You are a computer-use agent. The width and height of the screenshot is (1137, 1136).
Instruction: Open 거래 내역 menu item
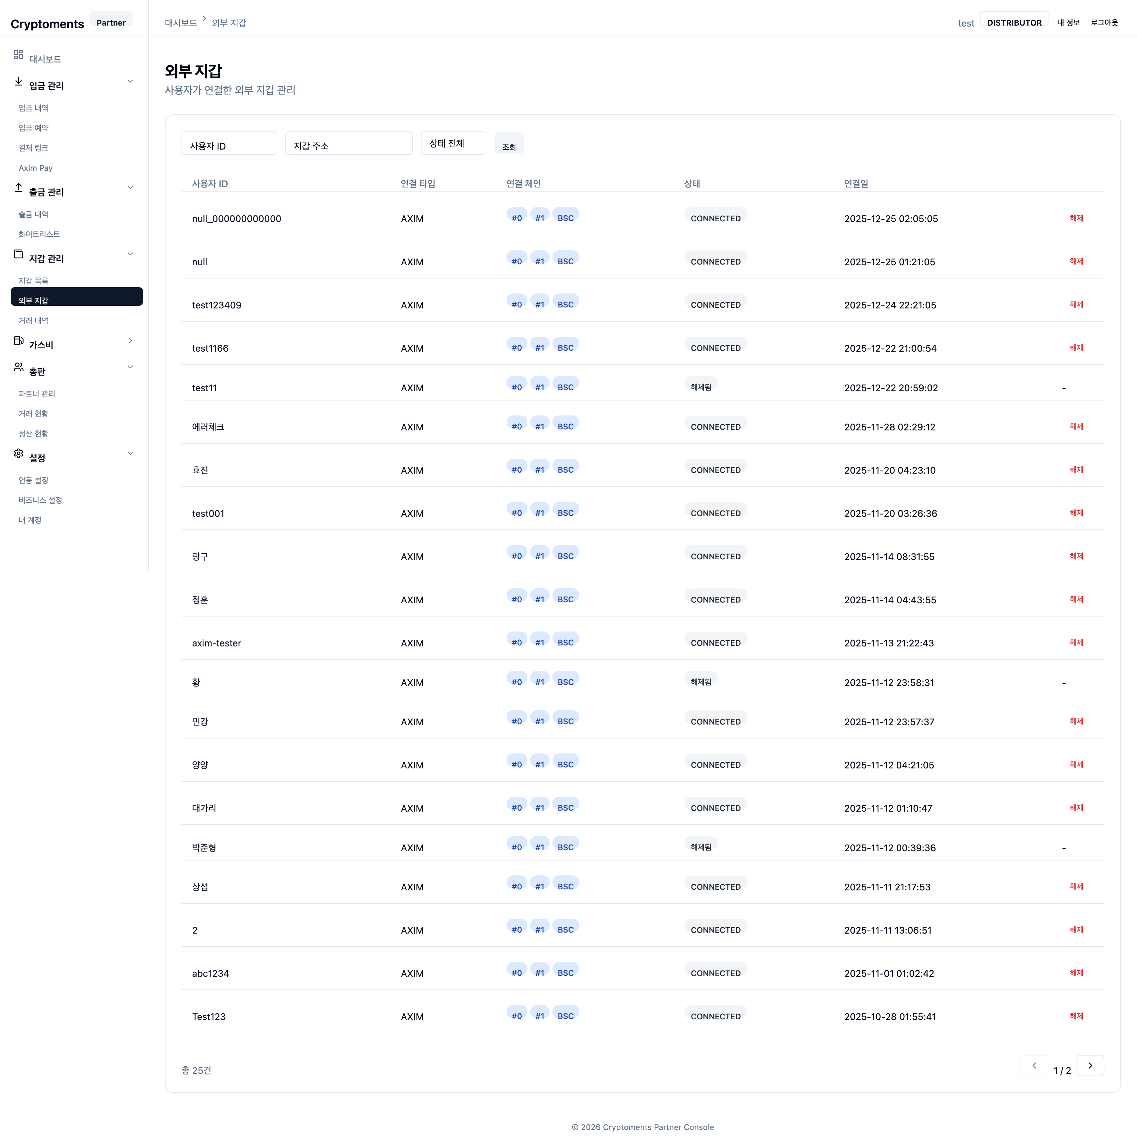(34, 321)
